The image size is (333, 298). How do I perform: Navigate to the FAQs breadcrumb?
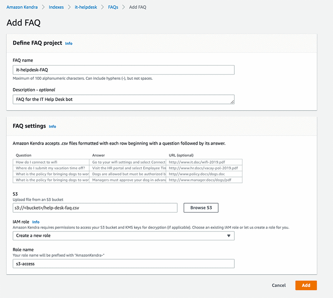tap(112, 7)
